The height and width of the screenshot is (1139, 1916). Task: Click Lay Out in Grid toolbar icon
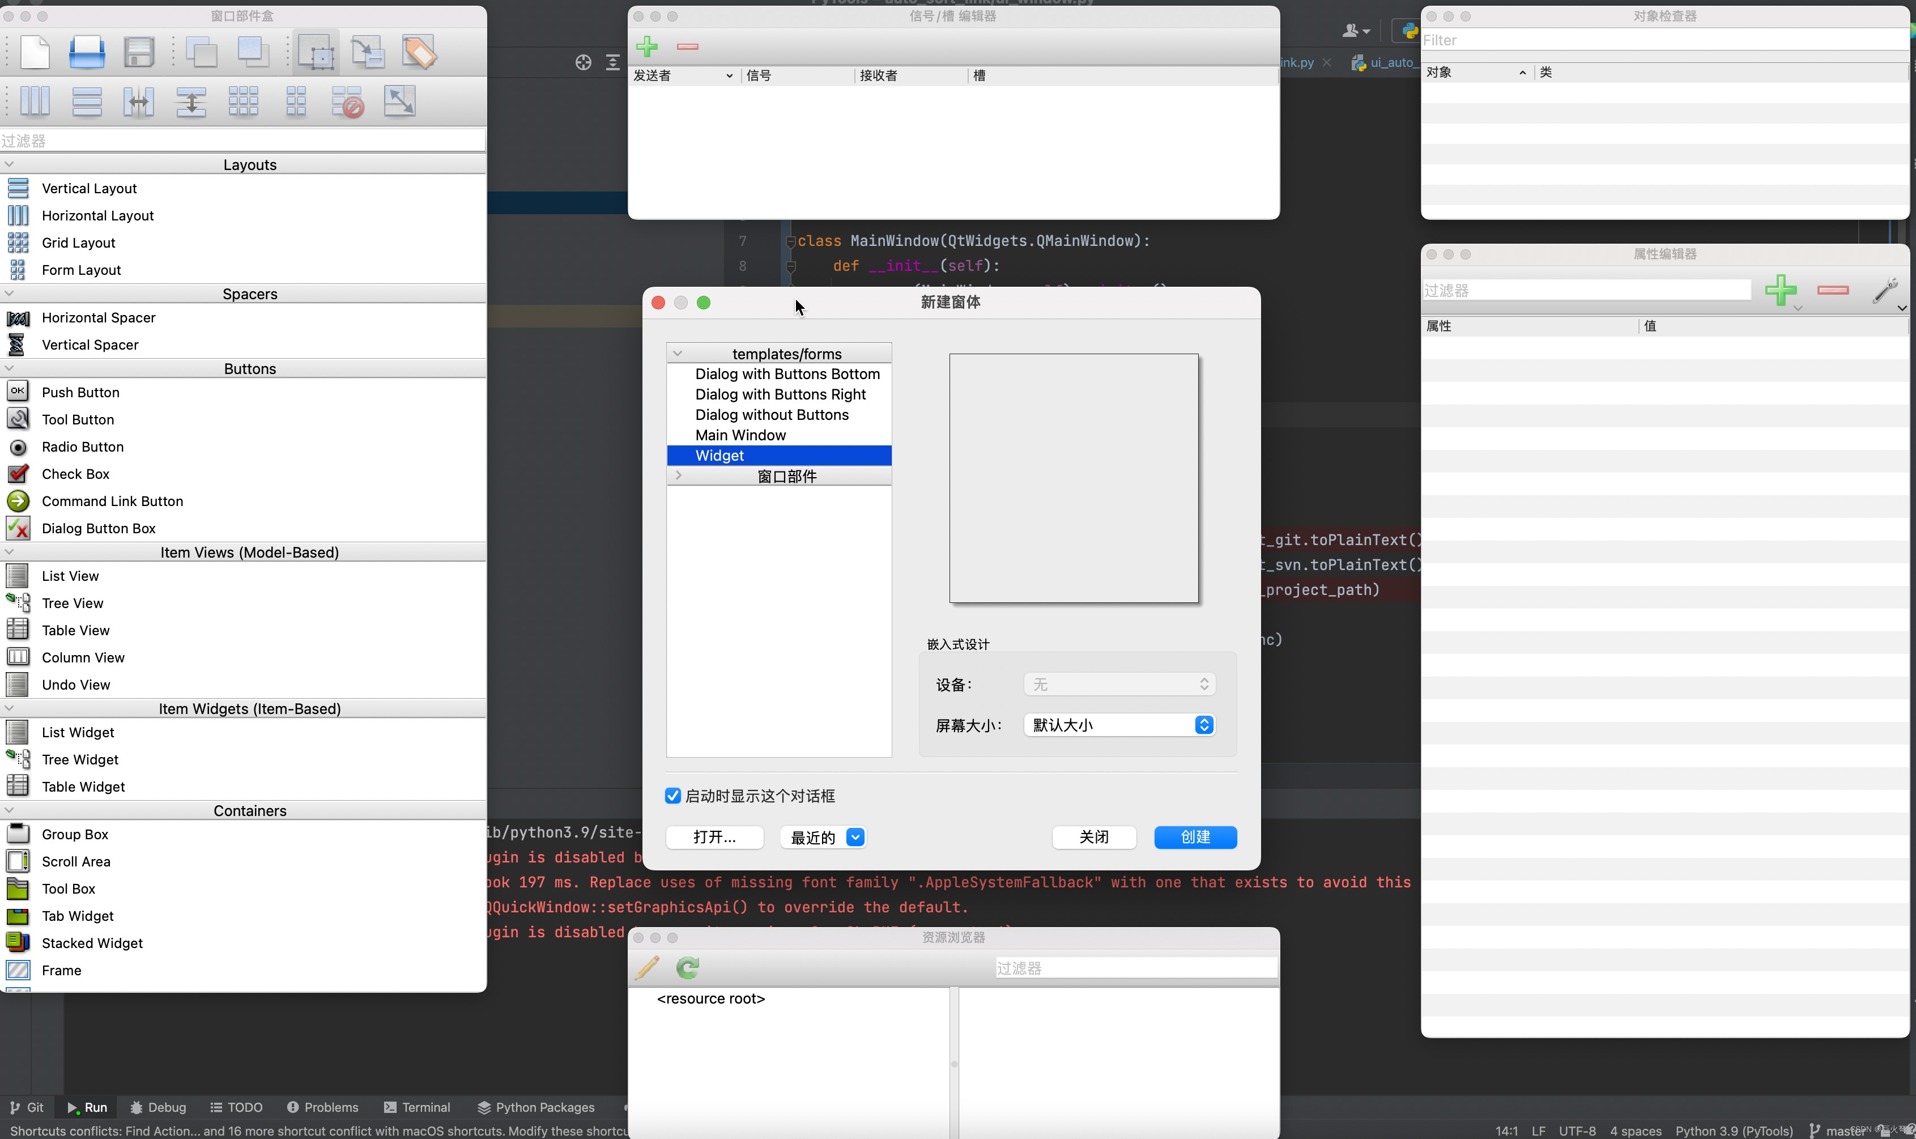[x=243, y=101]
